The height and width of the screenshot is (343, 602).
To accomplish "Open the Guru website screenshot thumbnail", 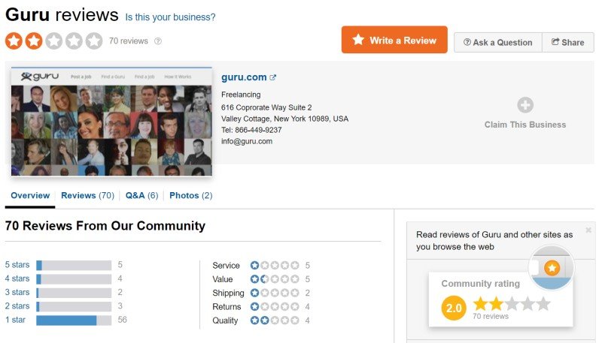I will (111, 122).
